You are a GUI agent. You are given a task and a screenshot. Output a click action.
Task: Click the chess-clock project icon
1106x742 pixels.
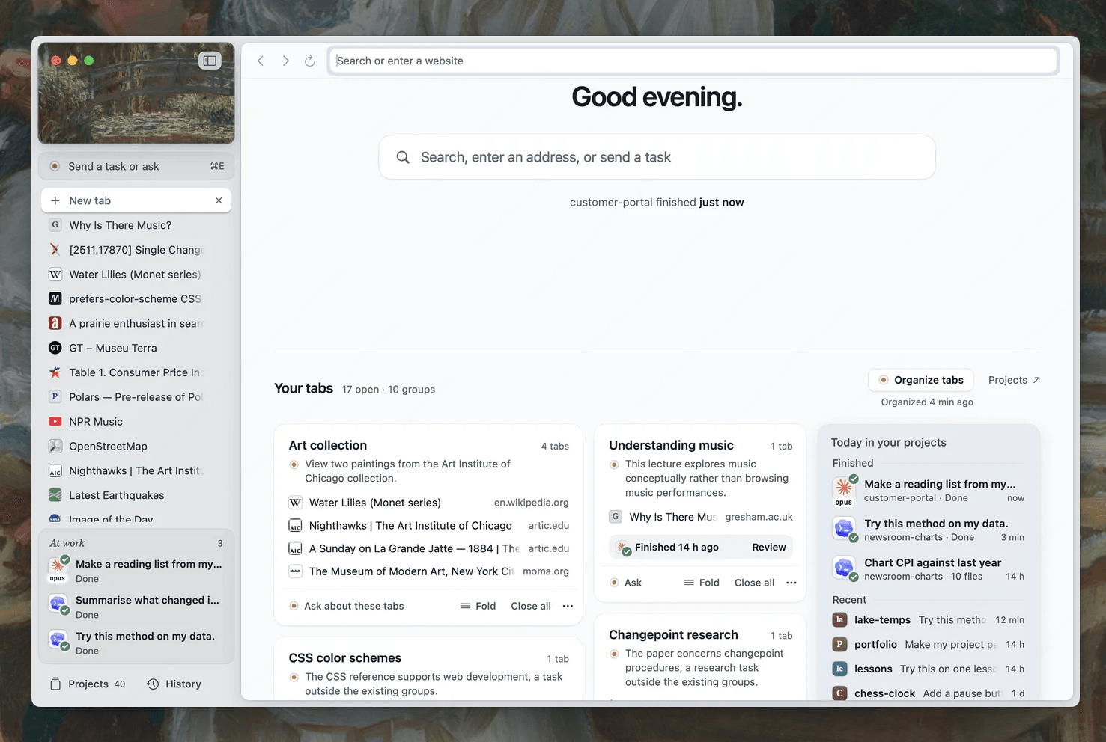tap(840, 693)
